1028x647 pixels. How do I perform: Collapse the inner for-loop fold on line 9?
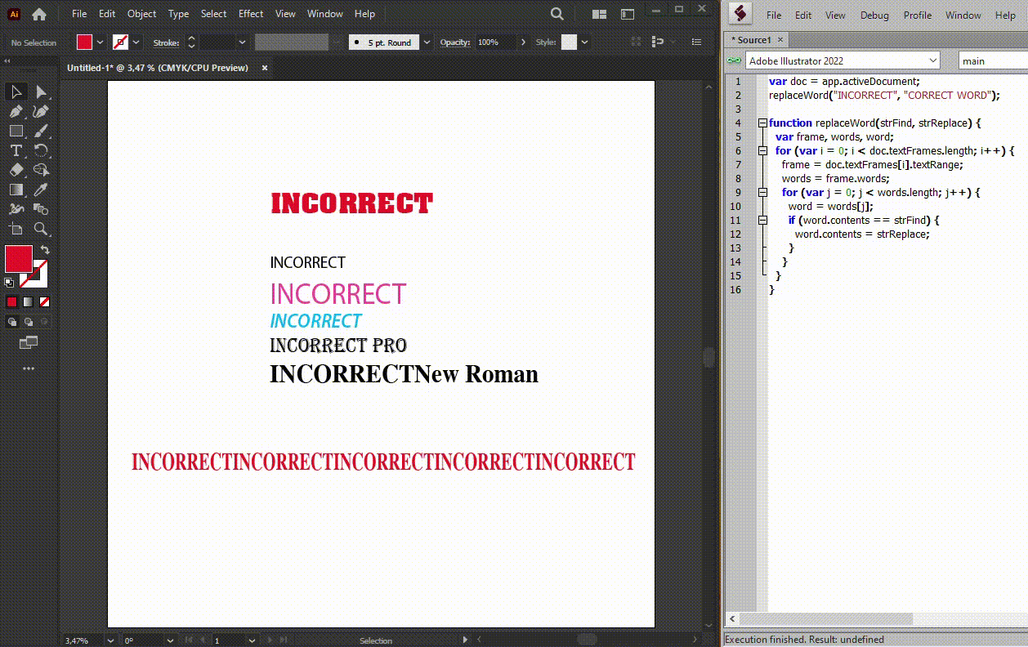[x=762, y=193]
